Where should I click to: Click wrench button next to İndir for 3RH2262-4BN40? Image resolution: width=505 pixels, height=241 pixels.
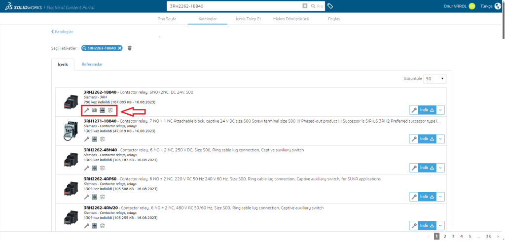tap(414, 168)
